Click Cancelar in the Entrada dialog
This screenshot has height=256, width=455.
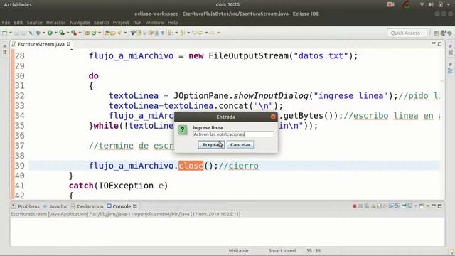pos(240,144)
